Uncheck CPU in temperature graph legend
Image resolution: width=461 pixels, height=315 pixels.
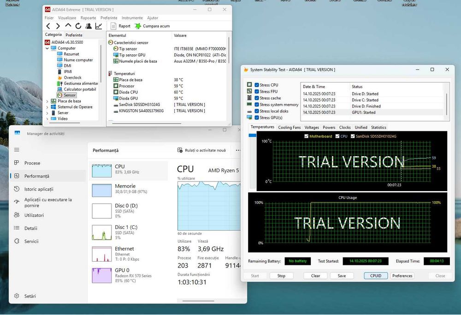pyautogui.click(x=337, y=136)
